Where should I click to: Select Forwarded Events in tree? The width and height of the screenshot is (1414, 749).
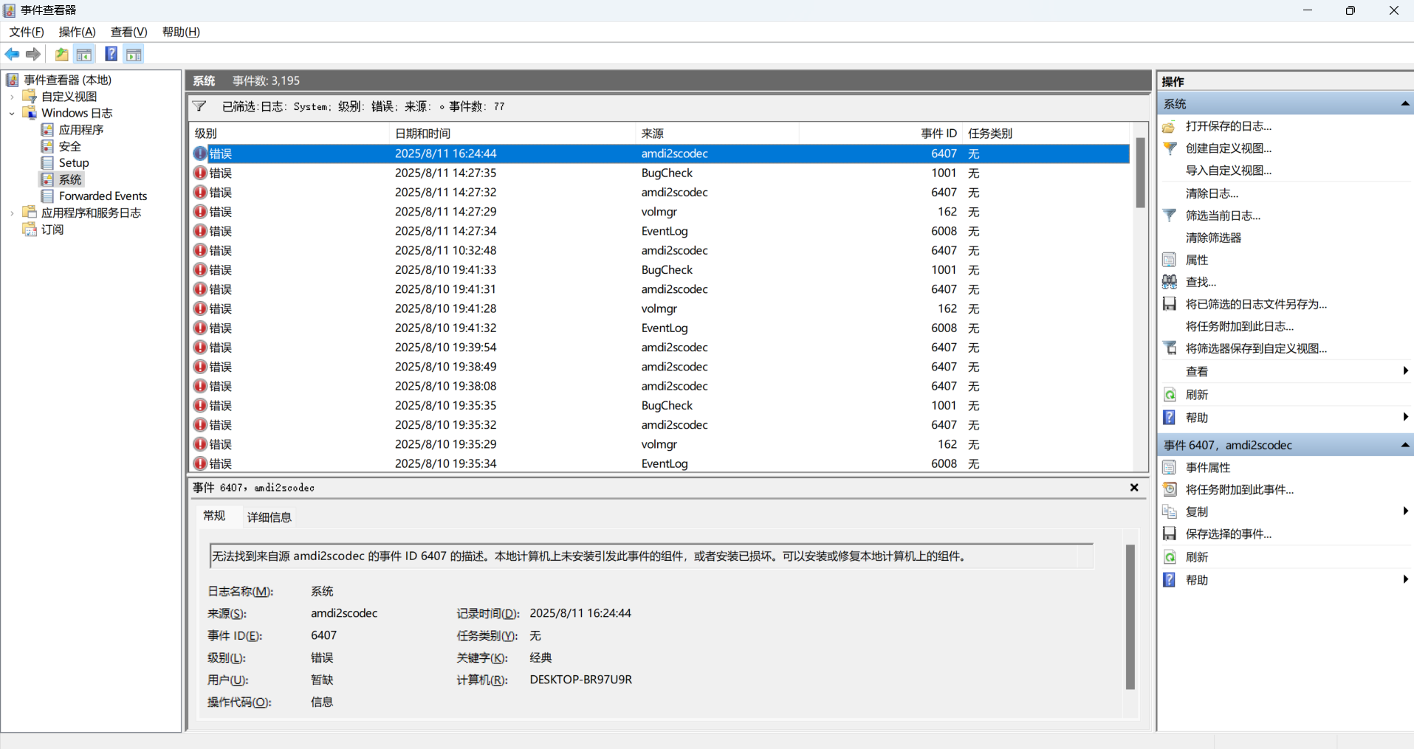pos(103,196)
